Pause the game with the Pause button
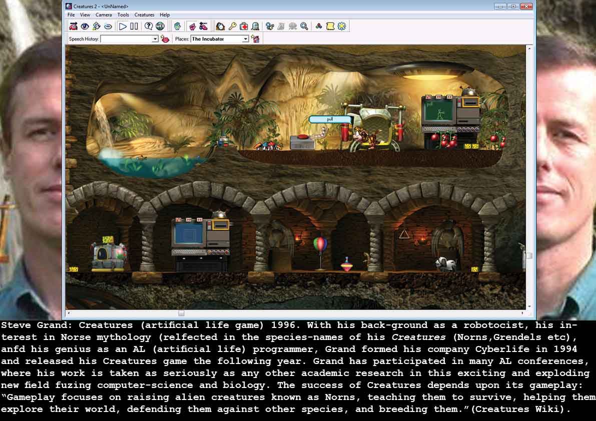The height and width of the screenshot is (421, 596). [134, 26]
